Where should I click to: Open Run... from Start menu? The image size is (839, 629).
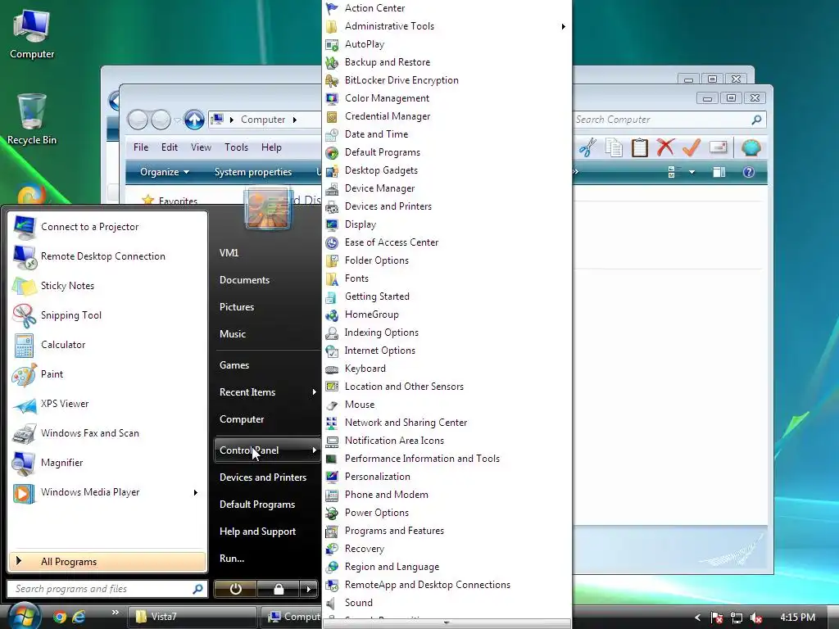(232, 559)
